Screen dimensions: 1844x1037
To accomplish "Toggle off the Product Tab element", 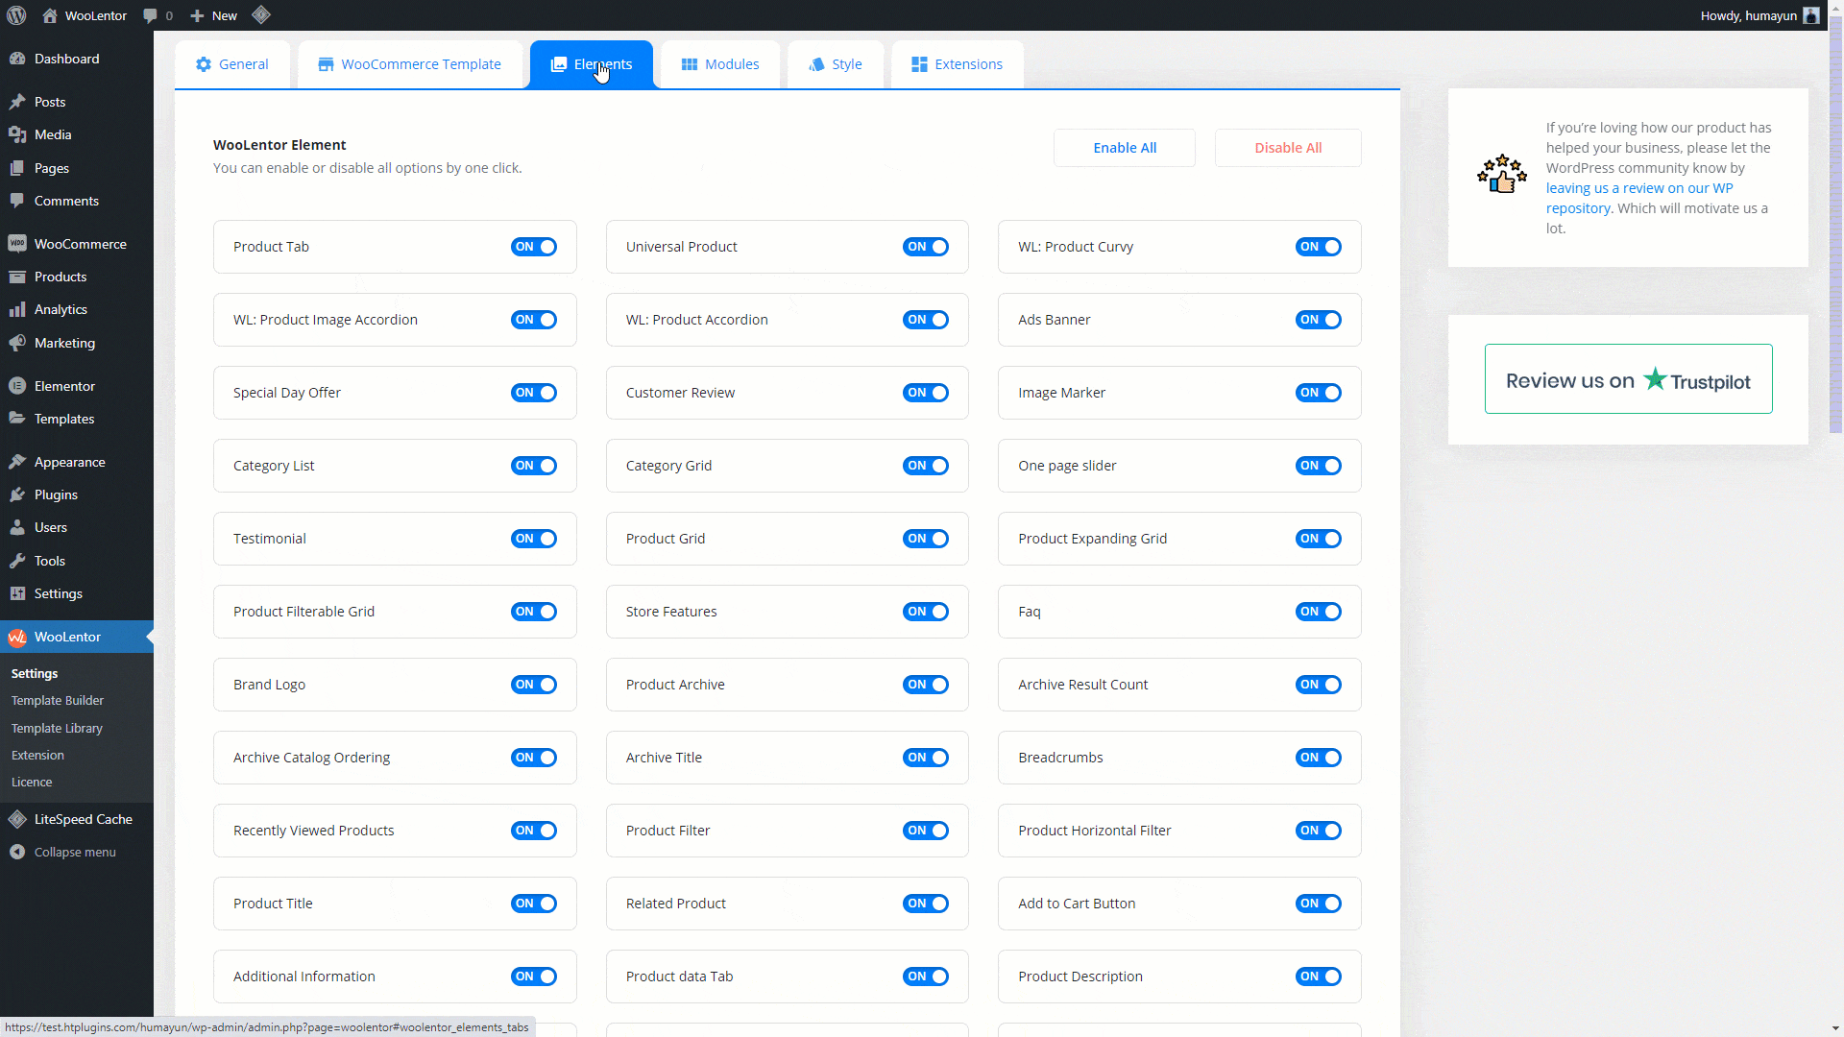I will click(x=534, y=247).
